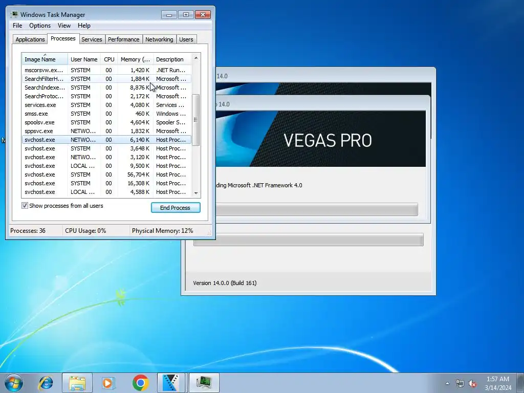Select the Processes tab
This screenshot has height=393, width=524.
[63, 38]
